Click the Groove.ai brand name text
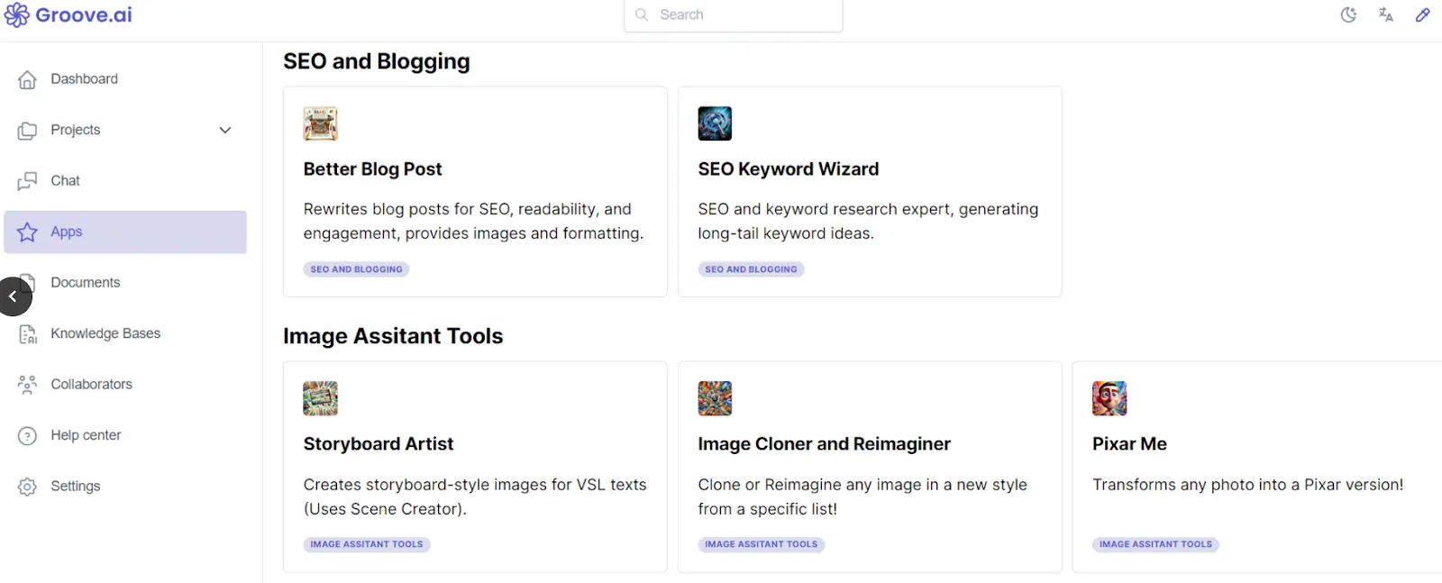This screenshot has width=1442, height=583. click(x=84, y=14)
